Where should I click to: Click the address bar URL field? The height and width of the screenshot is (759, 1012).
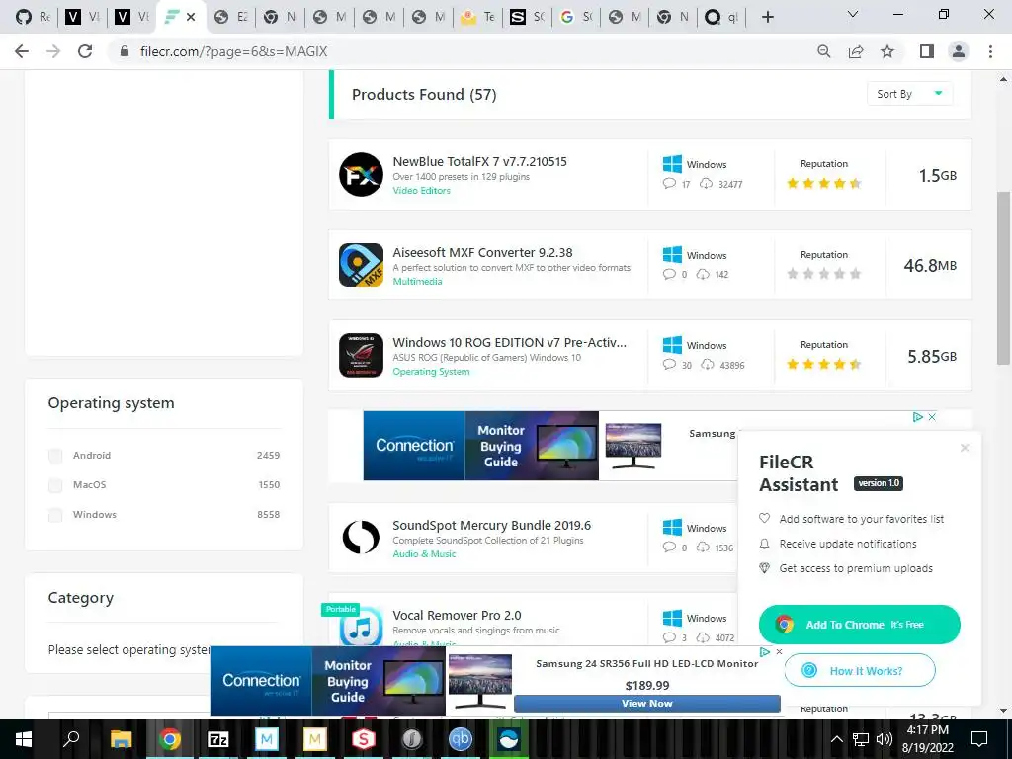pos(464,51)
